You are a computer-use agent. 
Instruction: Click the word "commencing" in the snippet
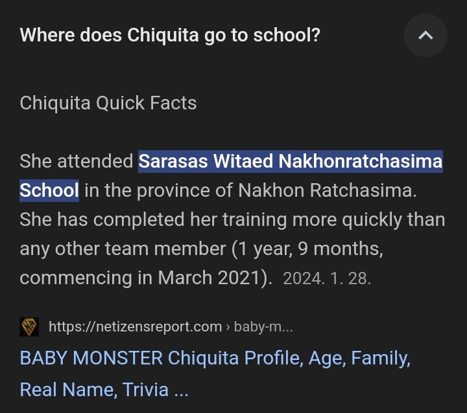[x=76, y=278]
